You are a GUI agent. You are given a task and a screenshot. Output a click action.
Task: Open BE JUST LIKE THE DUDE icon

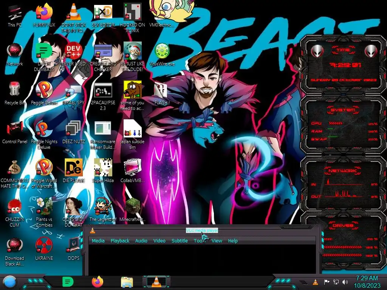pos(132,57)
